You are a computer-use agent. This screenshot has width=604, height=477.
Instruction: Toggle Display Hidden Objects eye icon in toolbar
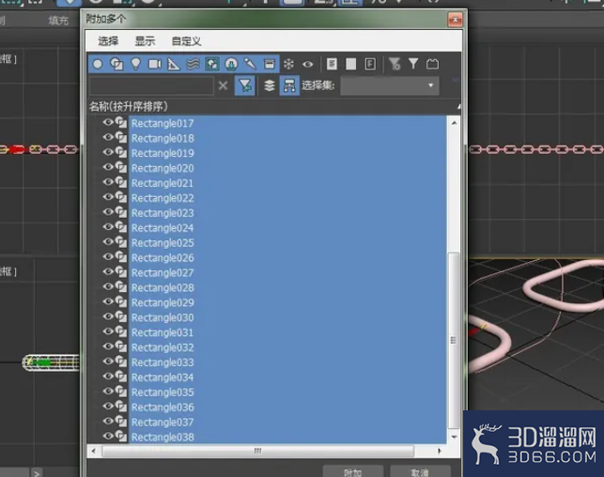[308, 64]
